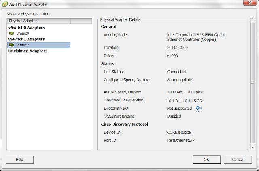Close the Add Physical Adapter dialog

[x=250, y=3]
